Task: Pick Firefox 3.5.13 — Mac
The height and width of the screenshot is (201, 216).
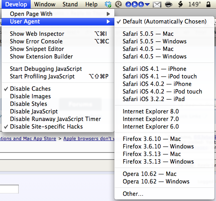Action: click(x=164, y=154)
